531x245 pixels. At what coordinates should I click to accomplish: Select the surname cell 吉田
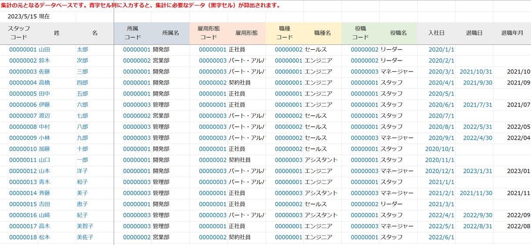coord(44,204)
